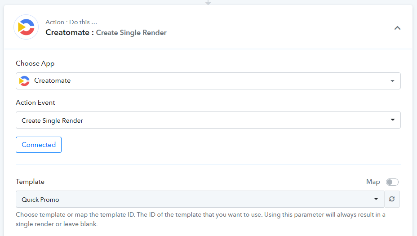
Task: Click the connector arrow above the action card
Action: coord(208,2)
